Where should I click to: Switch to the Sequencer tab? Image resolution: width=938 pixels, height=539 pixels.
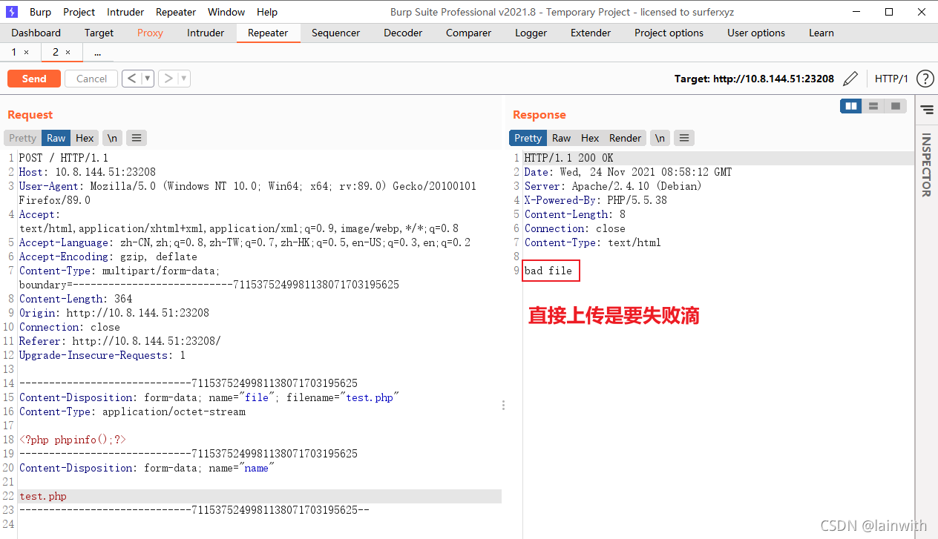335,33
